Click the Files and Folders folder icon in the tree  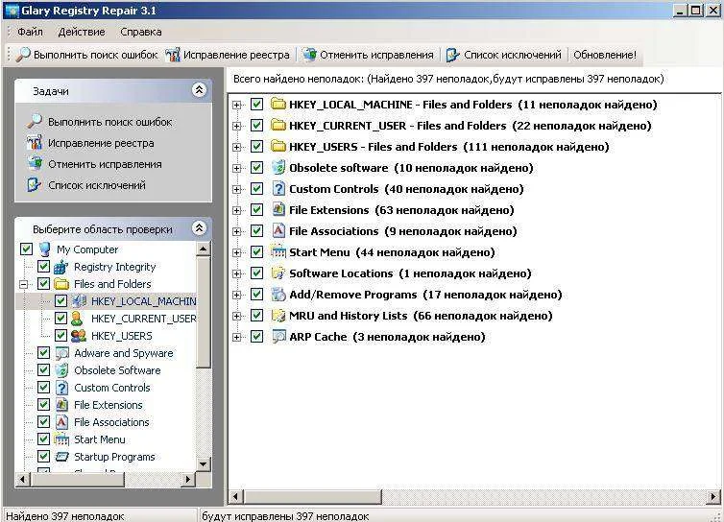click(x=60, y=284)
